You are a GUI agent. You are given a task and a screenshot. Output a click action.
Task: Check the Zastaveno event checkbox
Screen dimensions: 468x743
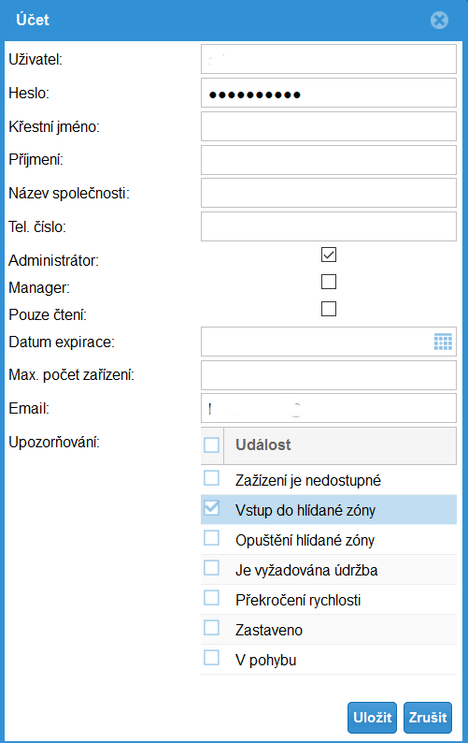211,627
